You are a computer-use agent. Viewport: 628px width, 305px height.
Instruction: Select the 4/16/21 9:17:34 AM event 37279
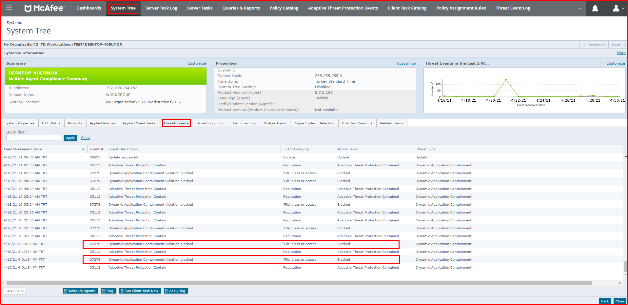pos(312,244)
